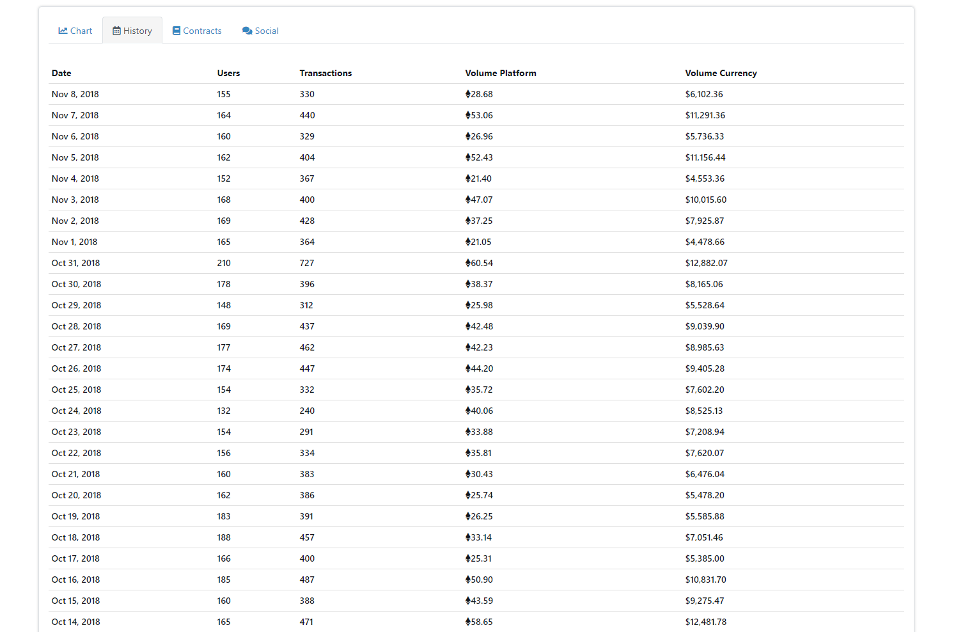Click the currency volume $11,291.36
The height and width of the screenshot is (632, 956).
705,115
